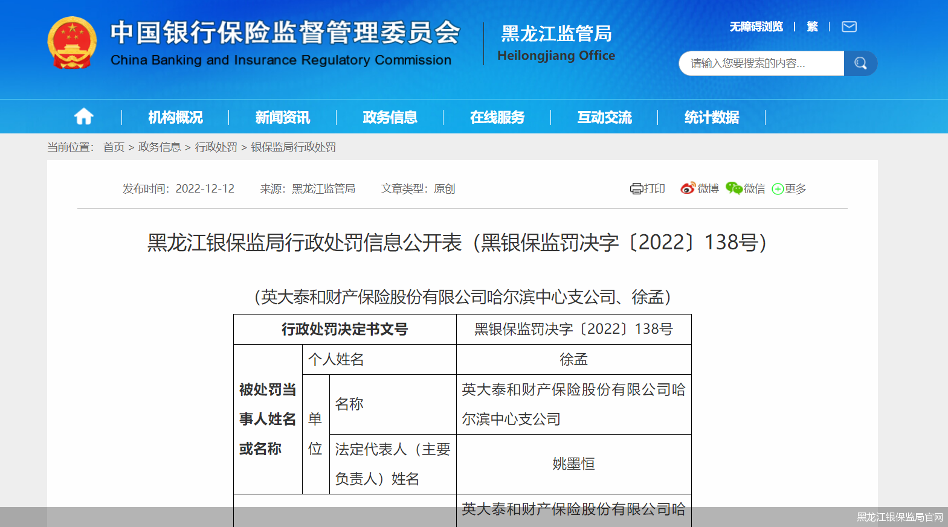Click 法定代表人 label cell
The width and height of the screenshot is (948, 527).
[x=393, y=464]
